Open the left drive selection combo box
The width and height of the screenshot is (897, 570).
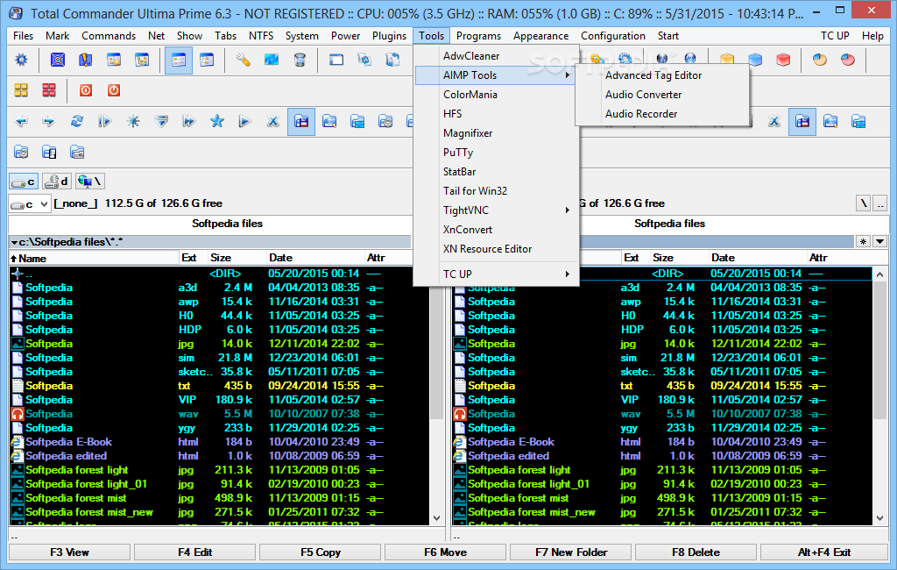point(30,204)
